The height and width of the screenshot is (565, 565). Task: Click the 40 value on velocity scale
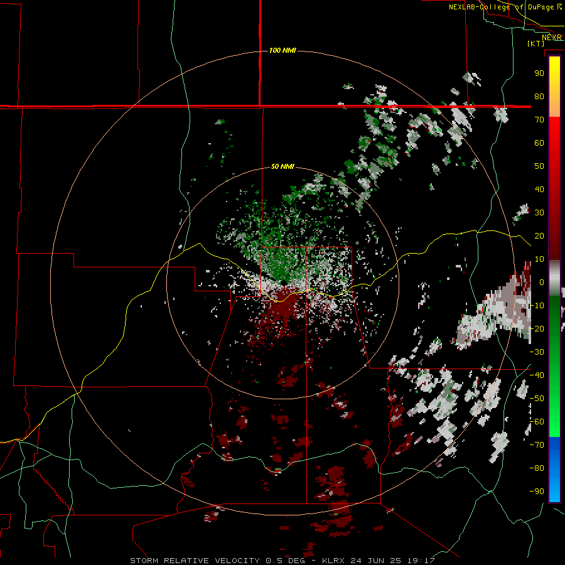539,189
